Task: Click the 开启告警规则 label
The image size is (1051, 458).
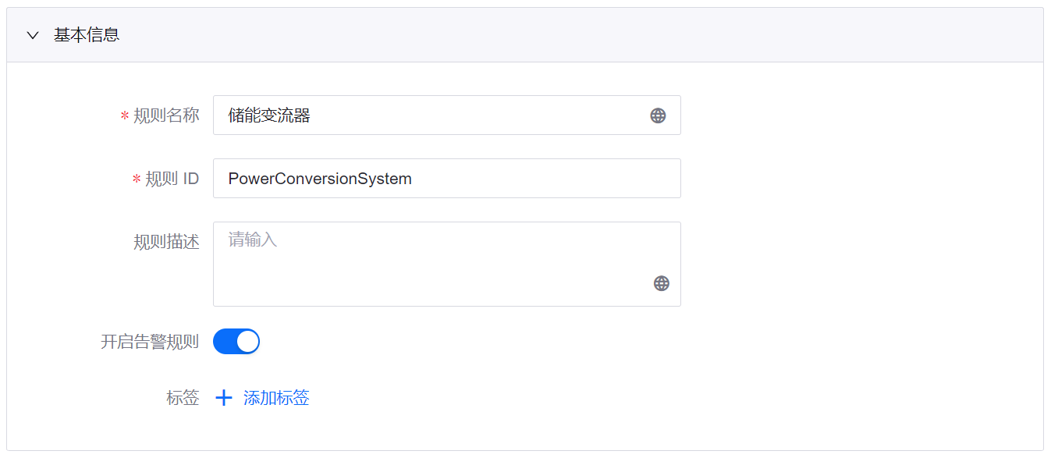Action: tap(150, 342)
